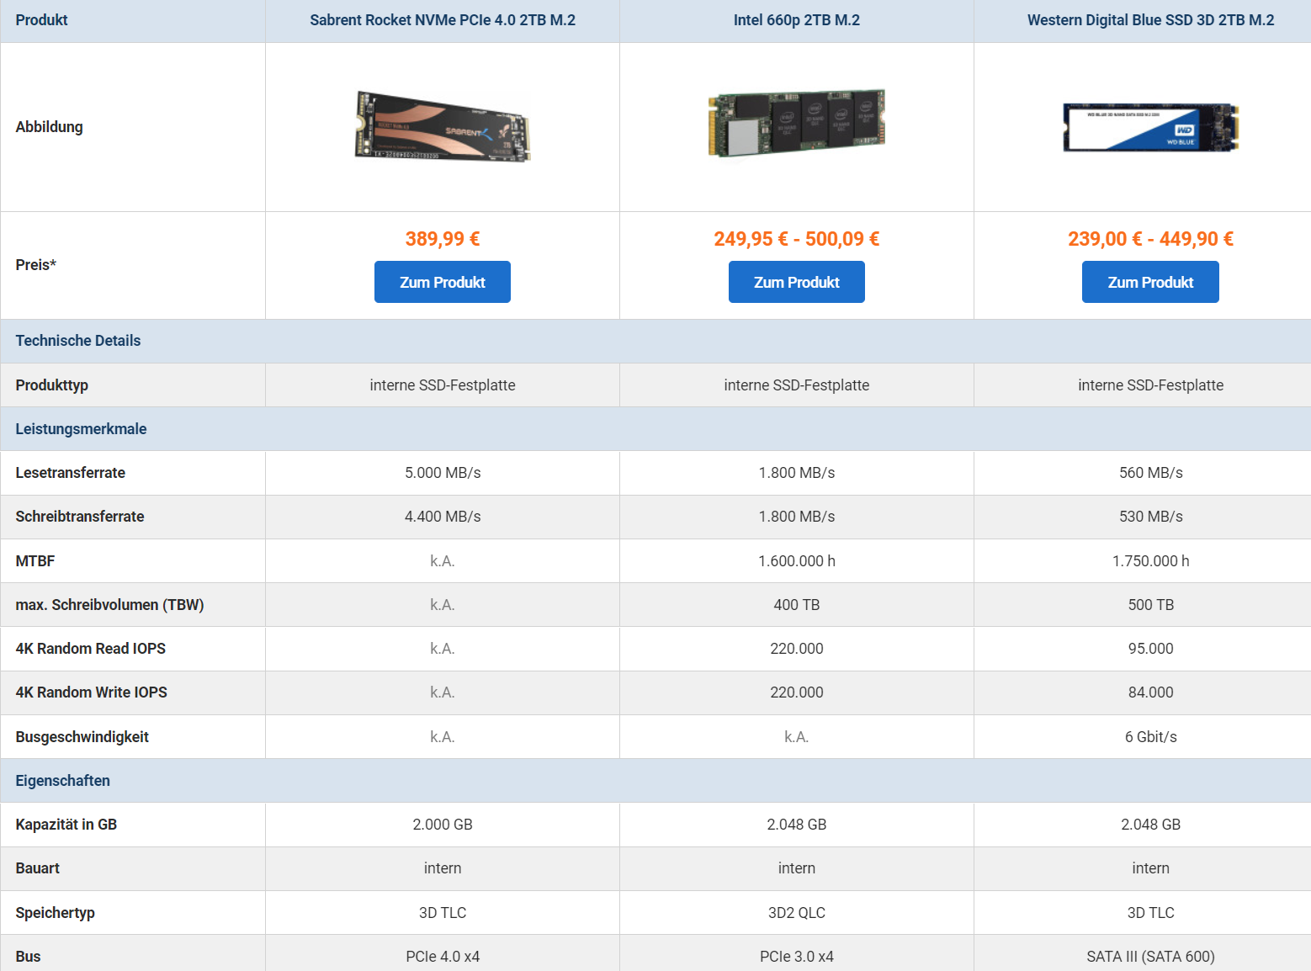1311x971 pixels.
Task: Click the max. Schreibvolumen (TBW) label
Action: pos(109,605)
